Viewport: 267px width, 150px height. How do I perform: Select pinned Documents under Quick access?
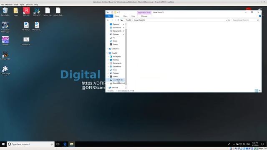[x=117, y=31]
